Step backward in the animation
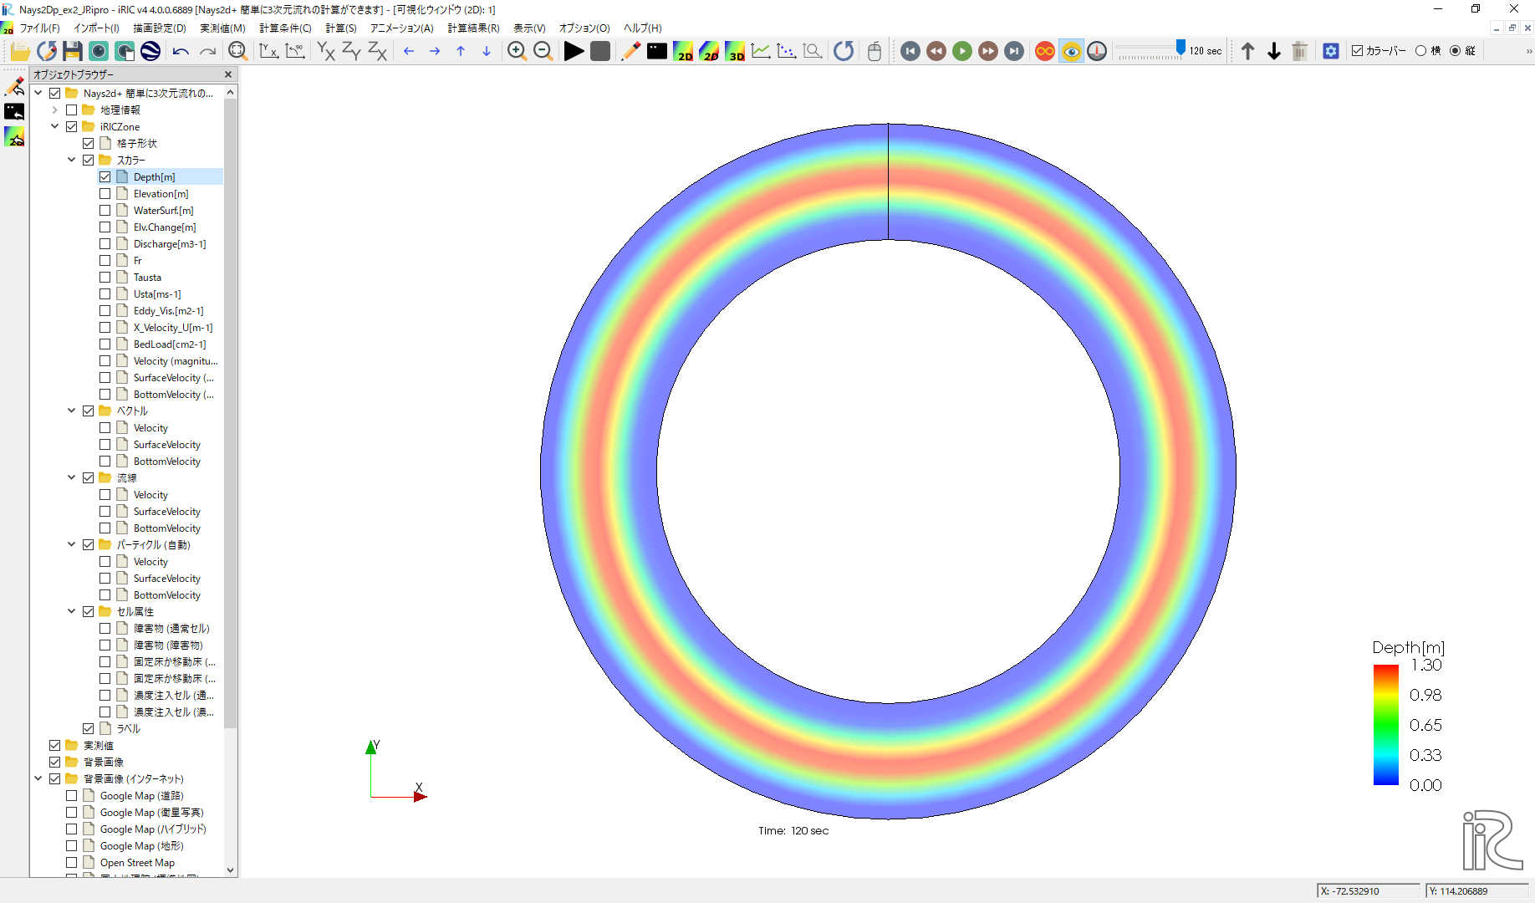 pos(936,51)
